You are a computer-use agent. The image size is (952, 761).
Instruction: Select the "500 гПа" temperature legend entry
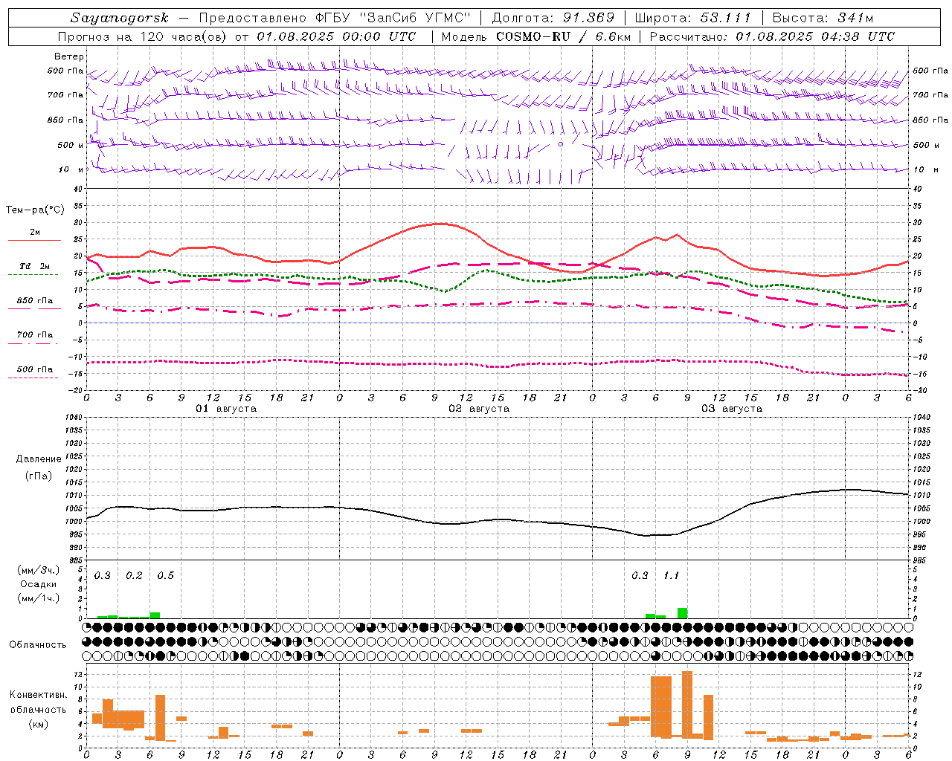(x=35, y=369)
